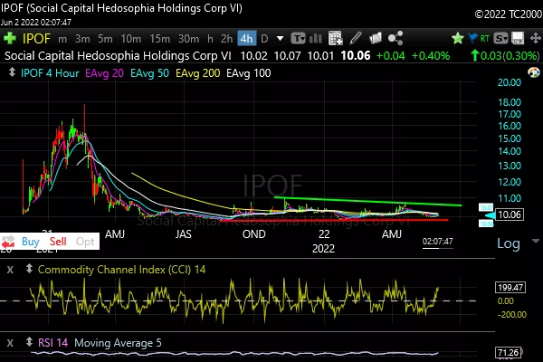This screenshot has width=543, height=362.
Task: Click reorder arrows beside Commodity Channel Index
Action: [30, 269]
